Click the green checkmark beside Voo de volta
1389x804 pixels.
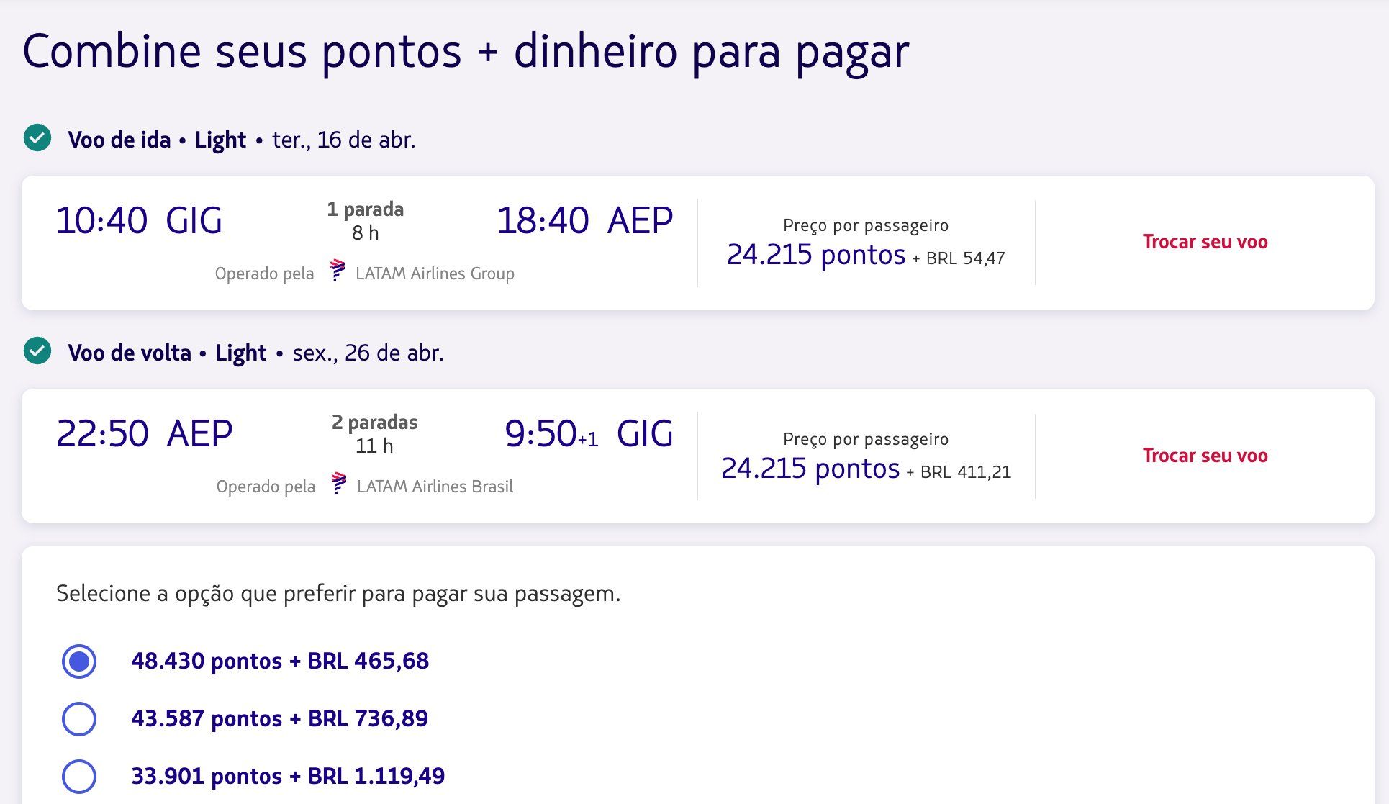point(37,351)
